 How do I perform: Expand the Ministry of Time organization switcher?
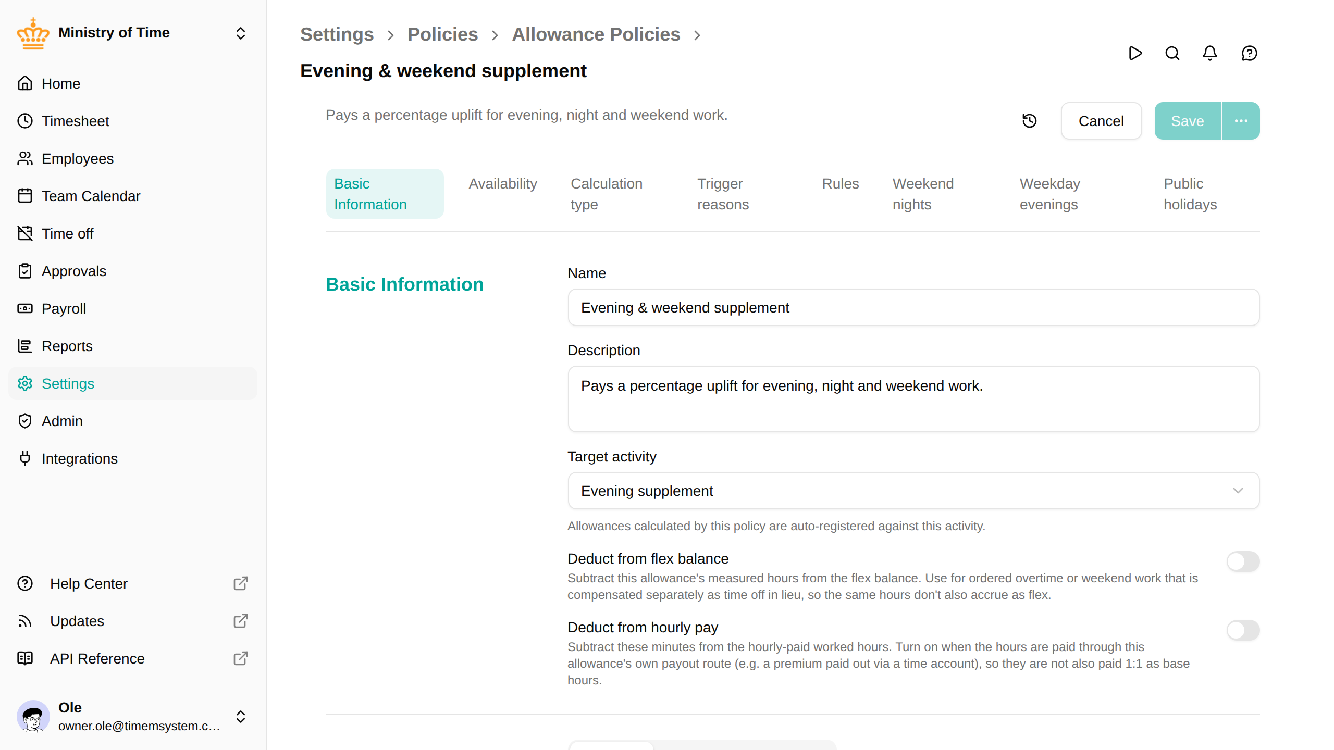pyautogui.click(x=240, y=33)
